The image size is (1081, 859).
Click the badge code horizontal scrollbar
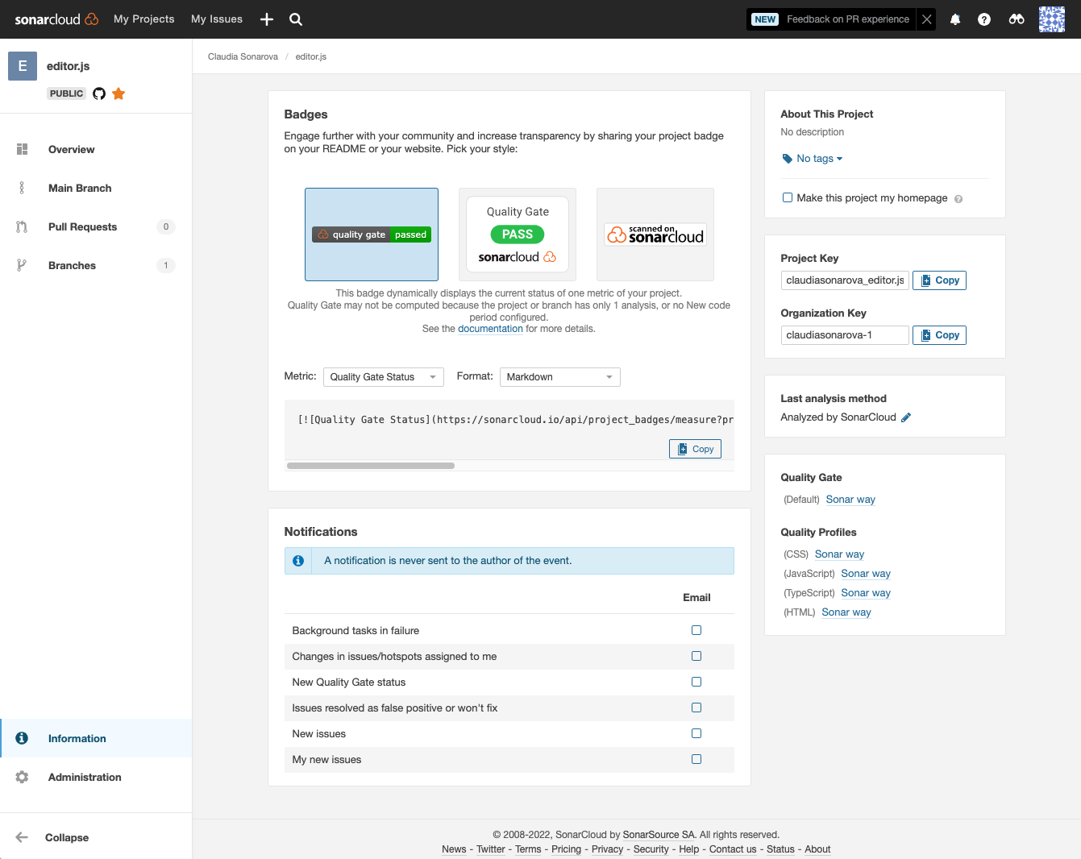371,466
